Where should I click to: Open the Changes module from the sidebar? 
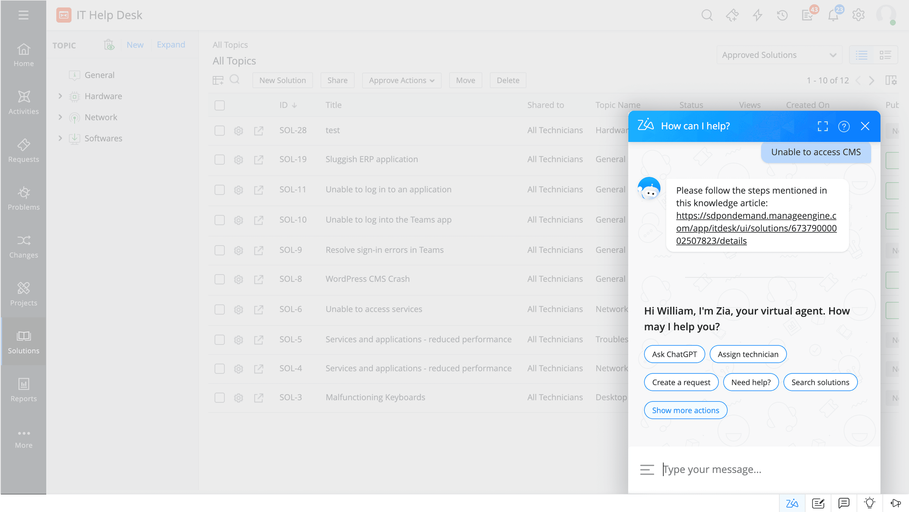pyautogui.click(x=23, y=246)
